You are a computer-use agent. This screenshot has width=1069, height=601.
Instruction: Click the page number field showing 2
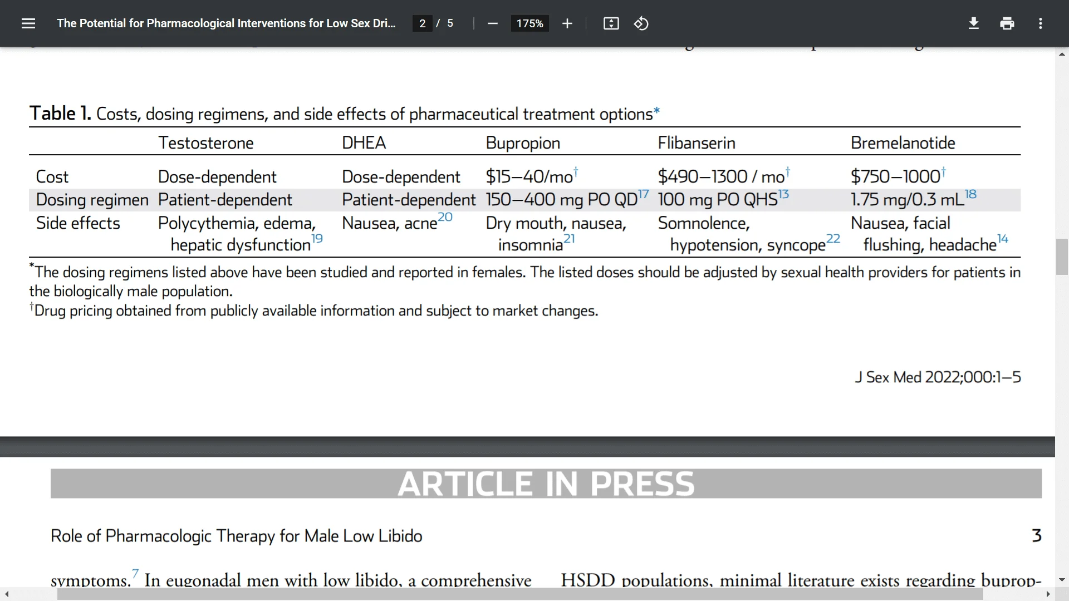click(423, 23)
